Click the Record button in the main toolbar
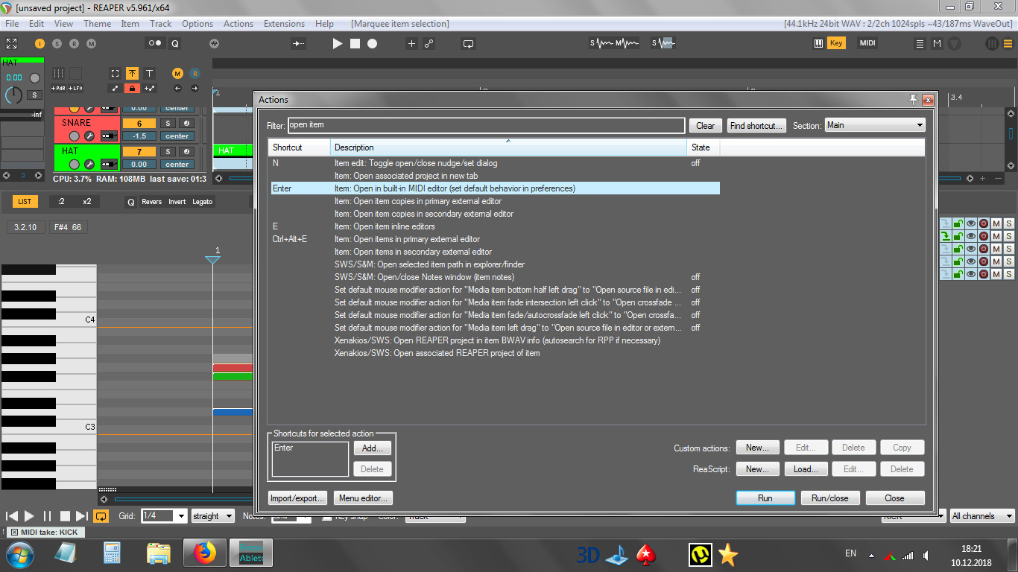The image size is (1018, 572). [x=372, y=44]
